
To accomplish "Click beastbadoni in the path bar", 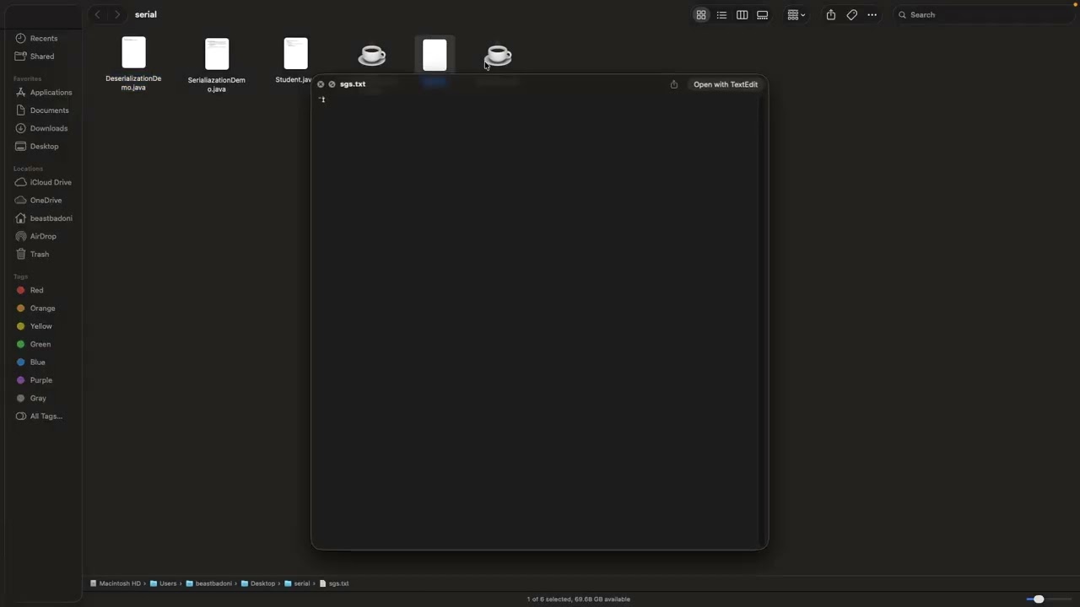I will pyautogui.click(x=208, y=583).
